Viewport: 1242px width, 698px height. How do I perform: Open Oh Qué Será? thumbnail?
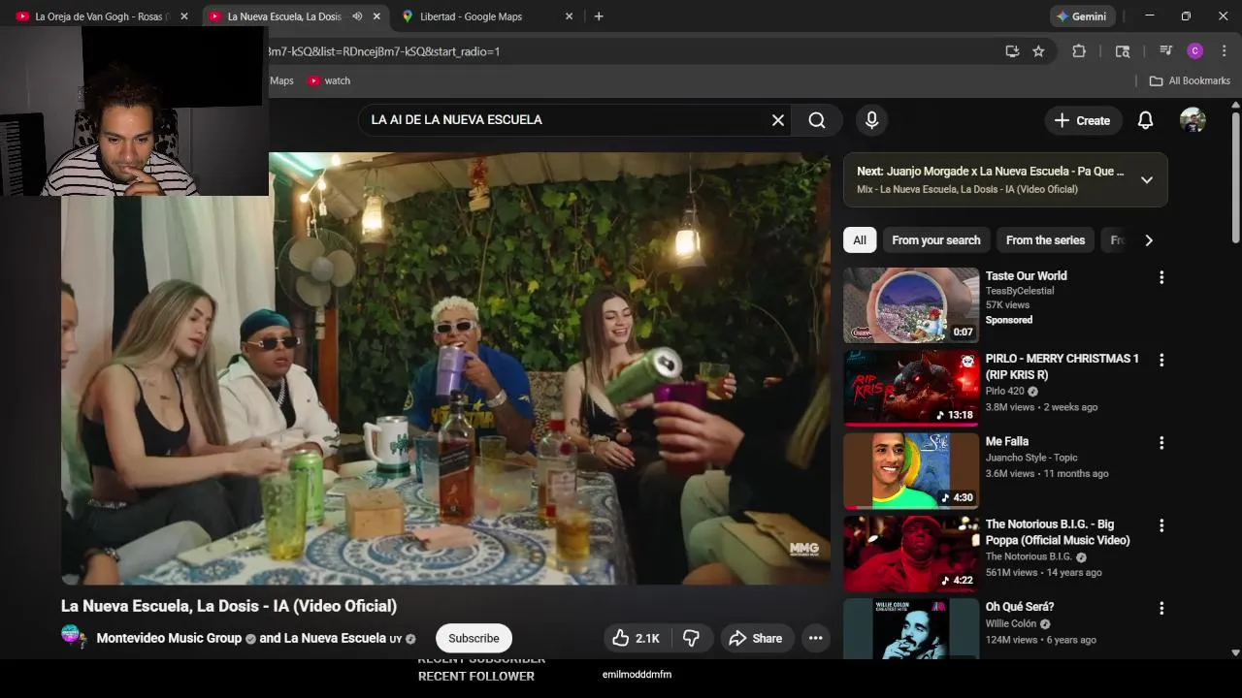911,629
